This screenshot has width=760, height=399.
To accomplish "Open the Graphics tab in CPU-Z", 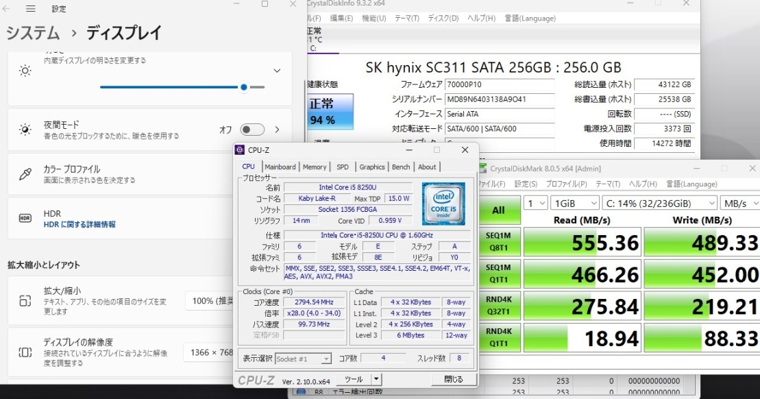I will click(372, 167).
